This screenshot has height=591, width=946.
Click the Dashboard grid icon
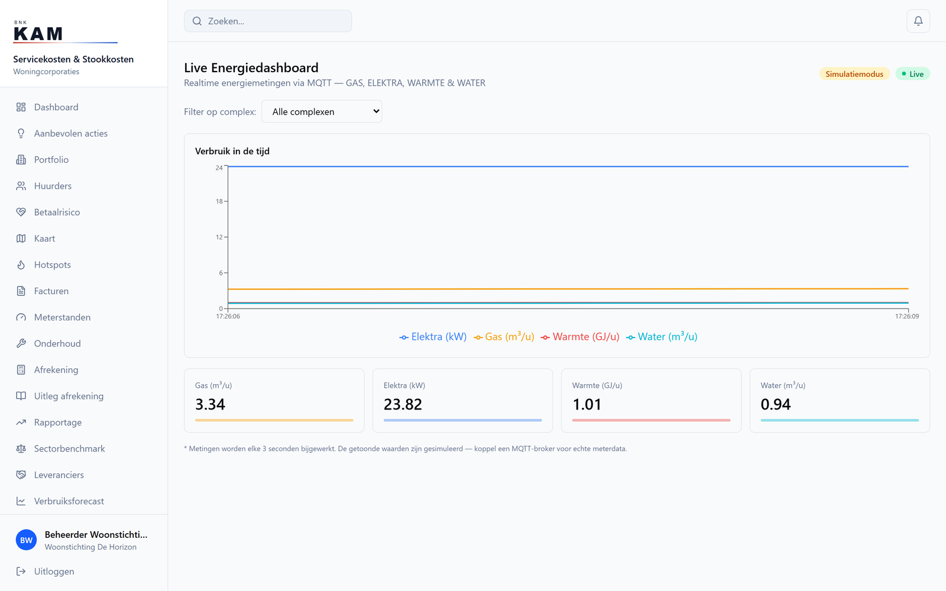click(21, 107)
